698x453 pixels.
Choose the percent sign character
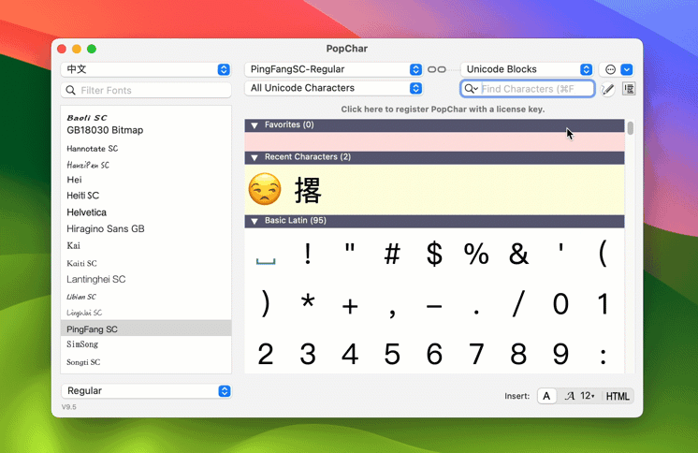click(x=476, y=255)
